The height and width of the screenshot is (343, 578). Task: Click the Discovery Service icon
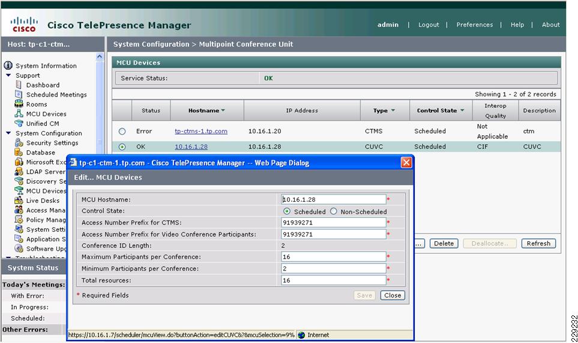19,181
